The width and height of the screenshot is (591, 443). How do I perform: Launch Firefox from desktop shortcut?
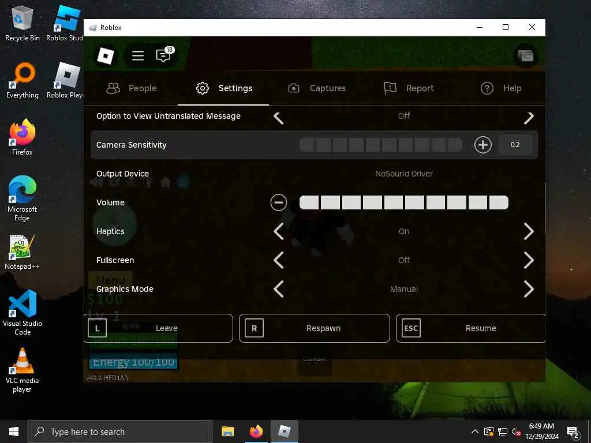coord(23,137)
